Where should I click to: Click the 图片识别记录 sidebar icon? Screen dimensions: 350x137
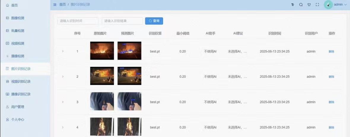click(7, 68)
